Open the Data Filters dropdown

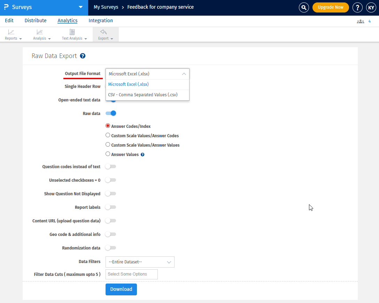point(140,262)
